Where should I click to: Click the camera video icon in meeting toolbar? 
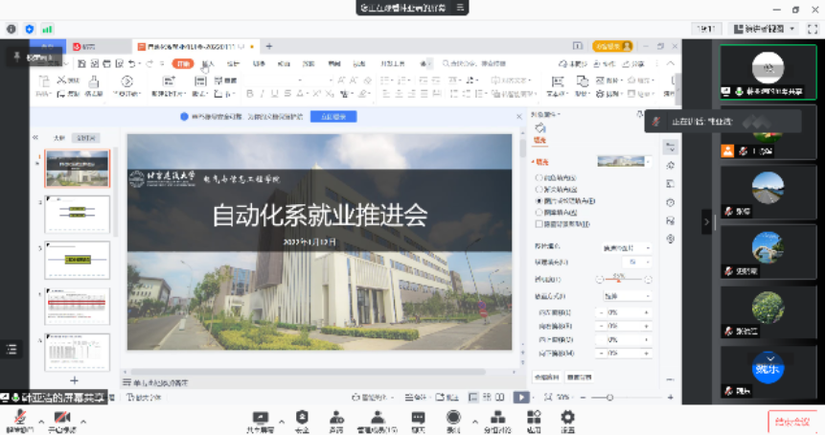coord(63,418)
